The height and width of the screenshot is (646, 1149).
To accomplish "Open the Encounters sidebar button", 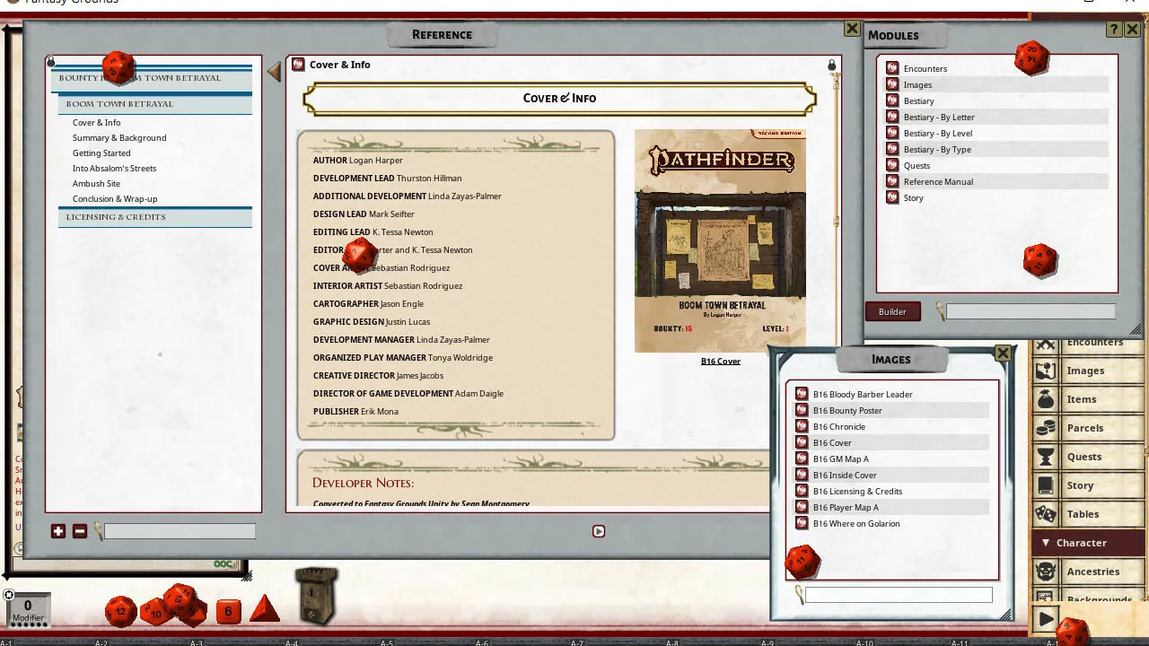I will coord(1089,343).
